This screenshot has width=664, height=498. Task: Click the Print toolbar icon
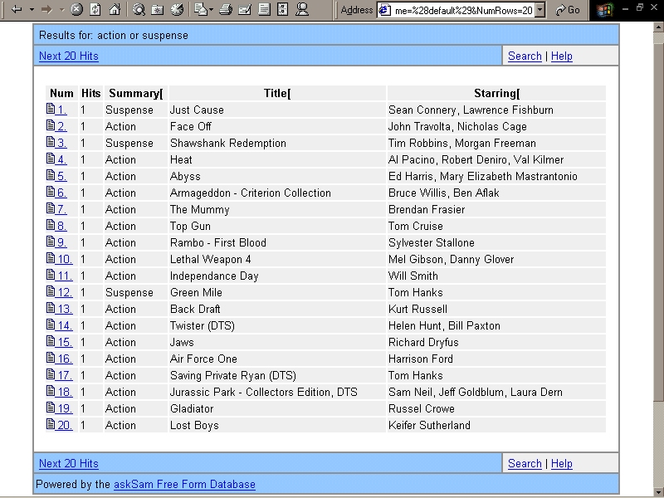pos(226,10)
